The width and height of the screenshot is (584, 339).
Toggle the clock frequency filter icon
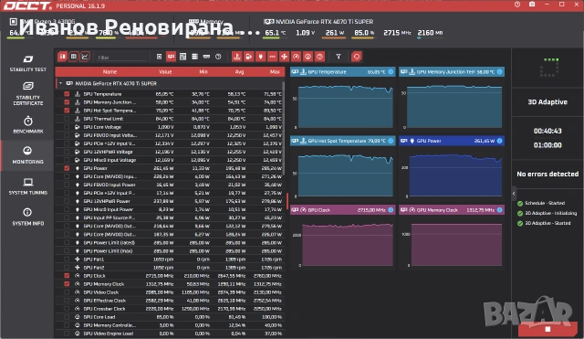point(296,57)
